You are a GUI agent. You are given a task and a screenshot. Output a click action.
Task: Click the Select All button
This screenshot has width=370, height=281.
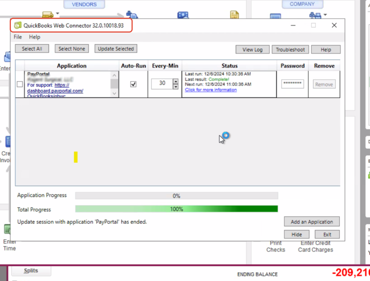pyautogui.click(x=32, y=49)
